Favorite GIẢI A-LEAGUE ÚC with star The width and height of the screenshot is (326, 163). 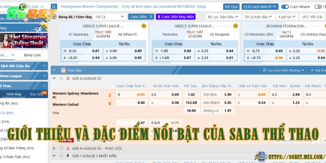[x=62, y=78]
